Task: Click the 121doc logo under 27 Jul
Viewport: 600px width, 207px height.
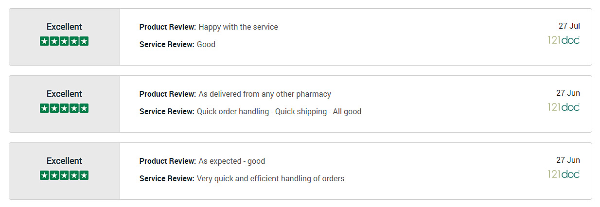Action: tap(564, 40)
